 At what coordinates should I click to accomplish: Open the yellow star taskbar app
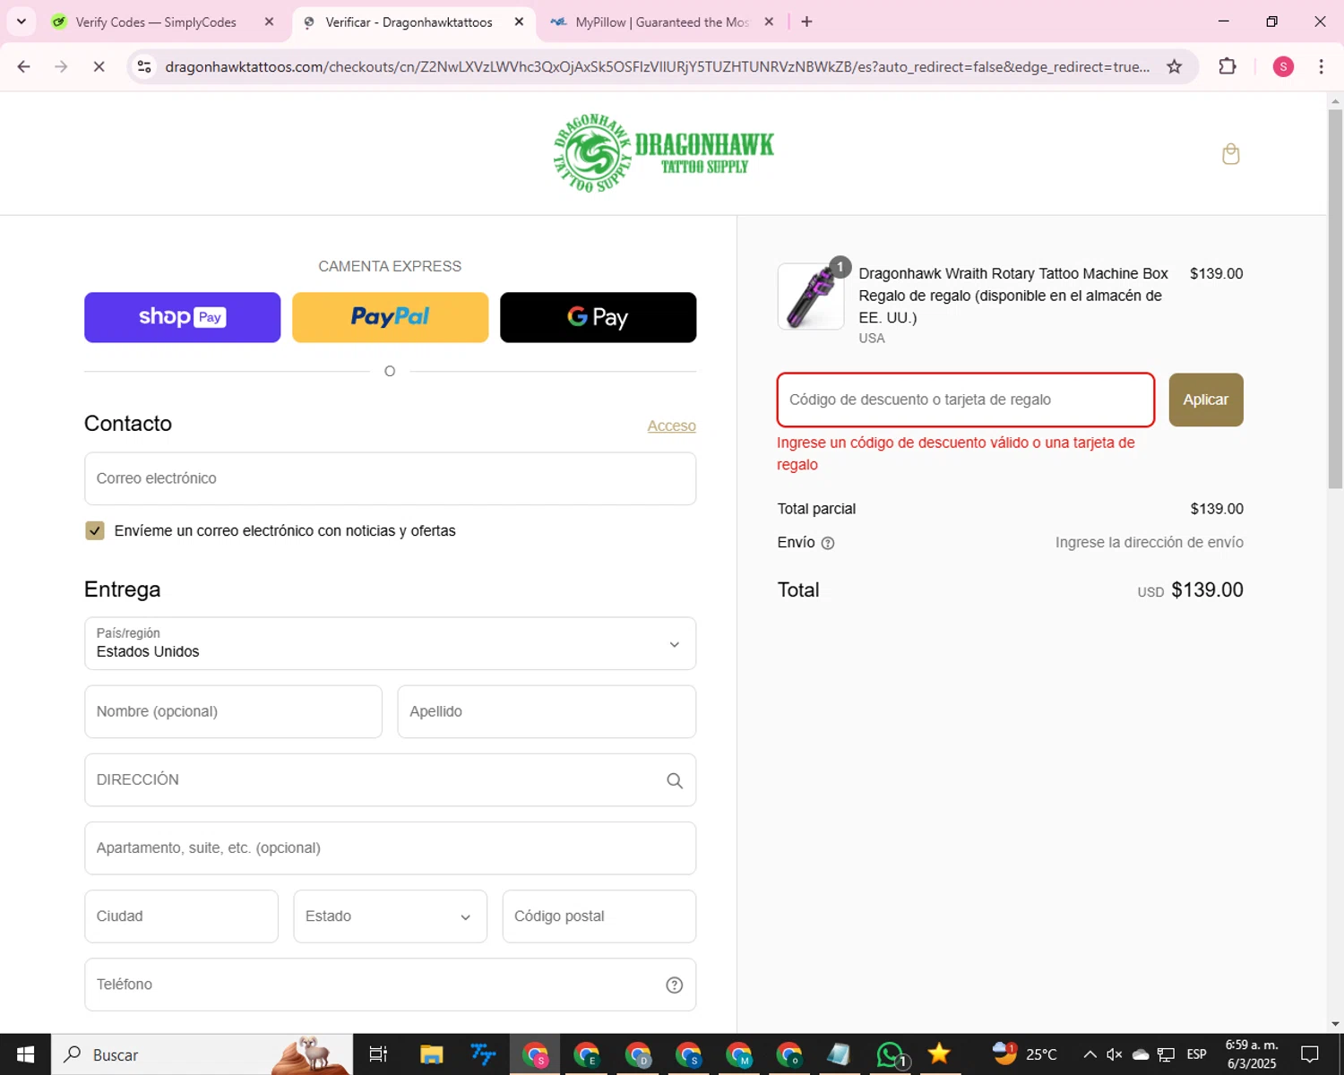pyautogui.click(x=939, y=1054)
